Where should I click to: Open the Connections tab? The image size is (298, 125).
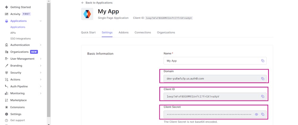coord(143,33)
